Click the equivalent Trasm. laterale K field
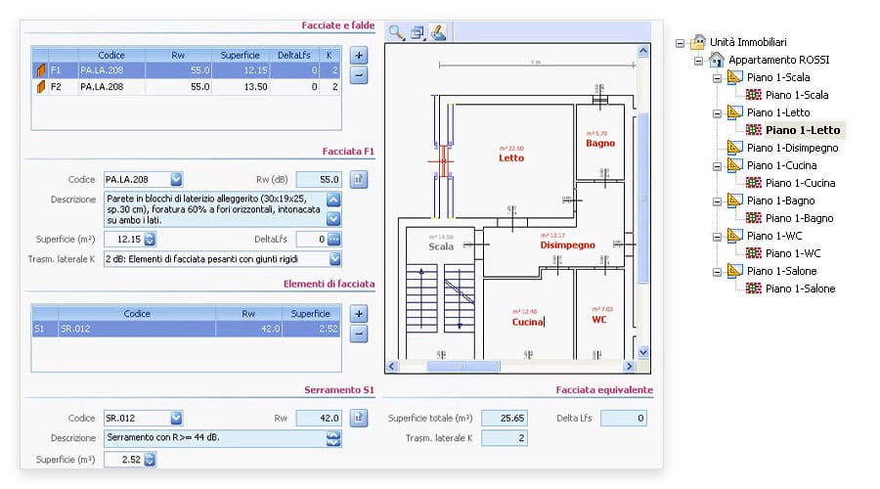The height and width of the screenshot is (489, 880). pos(504,438)
